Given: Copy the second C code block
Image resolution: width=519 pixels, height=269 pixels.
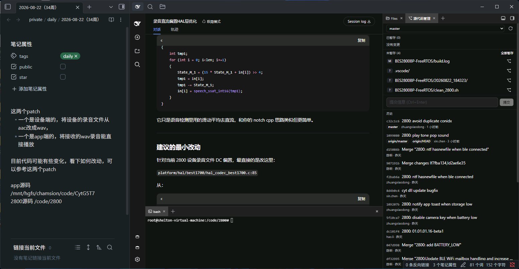Looking at the screenshot, I should [x=361, y=199].
